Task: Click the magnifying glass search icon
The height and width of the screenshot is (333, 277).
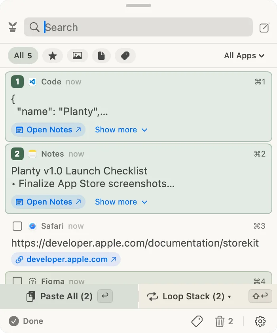Action: [x=34, y=27]
